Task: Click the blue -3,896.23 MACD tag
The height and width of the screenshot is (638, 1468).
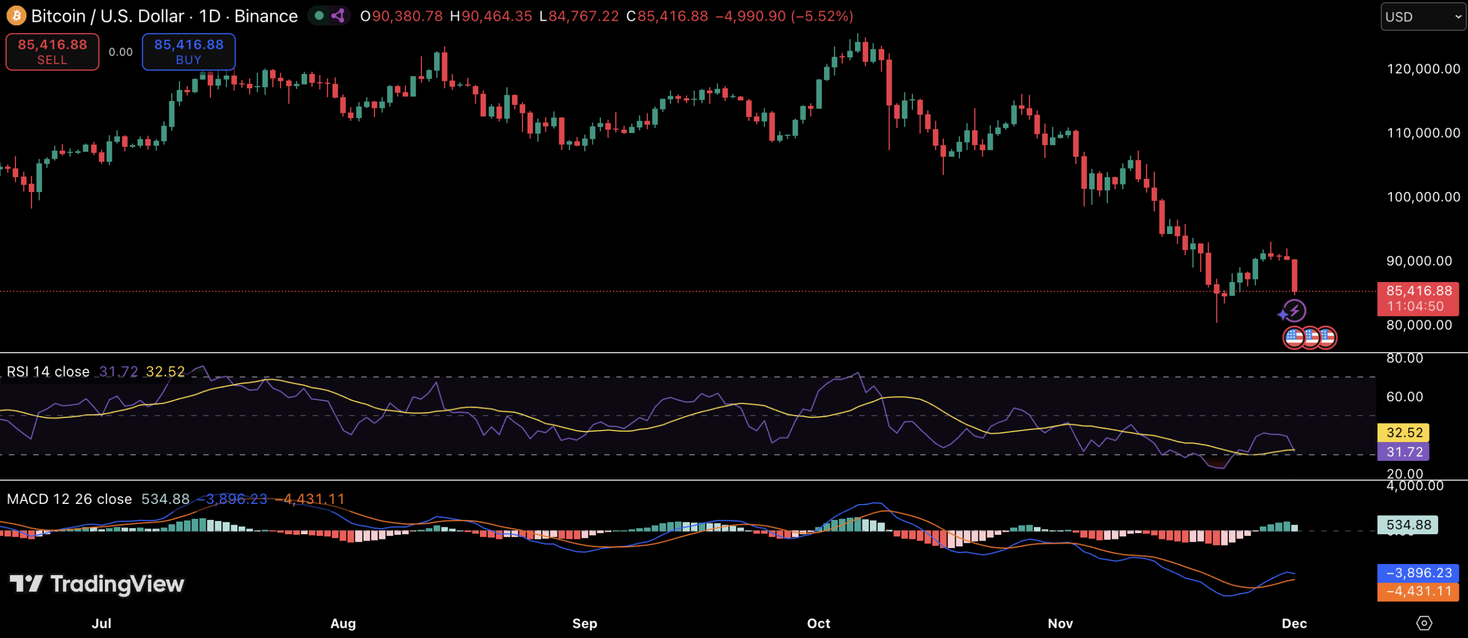Action: (1418, 572)
